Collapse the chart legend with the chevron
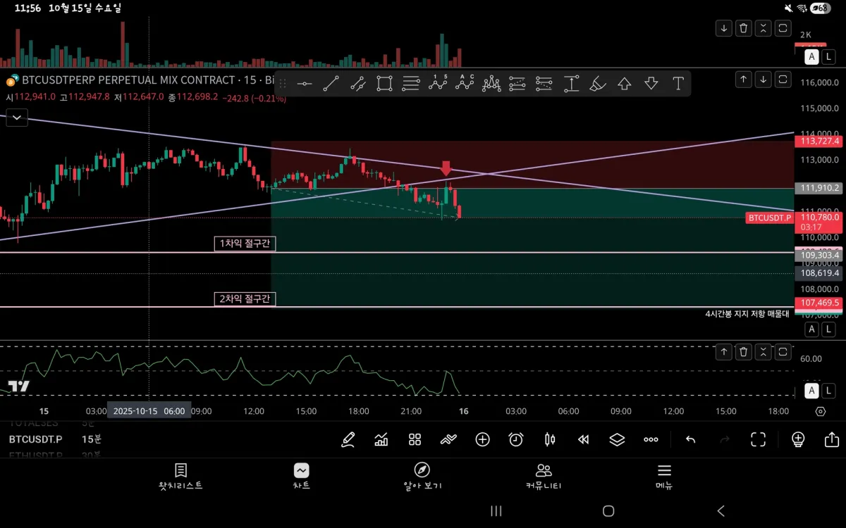846x528 pixels. [17, 118]
